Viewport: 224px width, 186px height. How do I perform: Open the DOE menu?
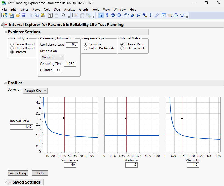pos(57,9)
